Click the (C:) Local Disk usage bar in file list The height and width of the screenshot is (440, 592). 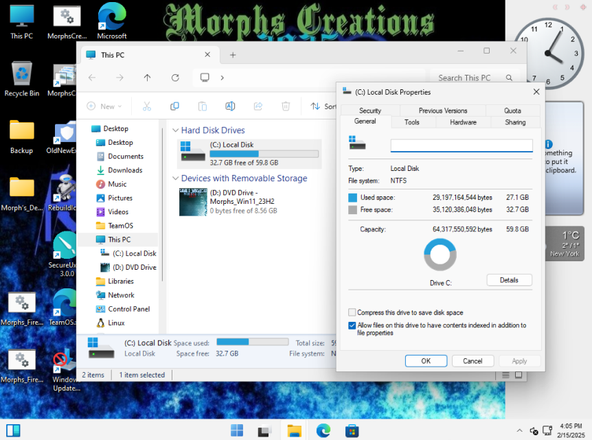click(264, 154)
